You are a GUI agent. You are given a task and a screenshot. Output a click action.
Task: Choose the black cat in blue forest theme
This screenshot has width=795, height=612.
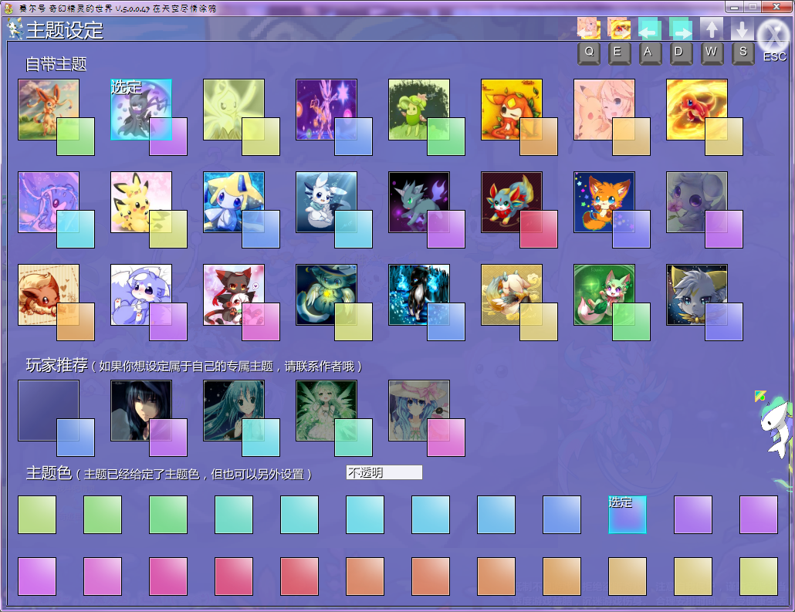[419, 295]
